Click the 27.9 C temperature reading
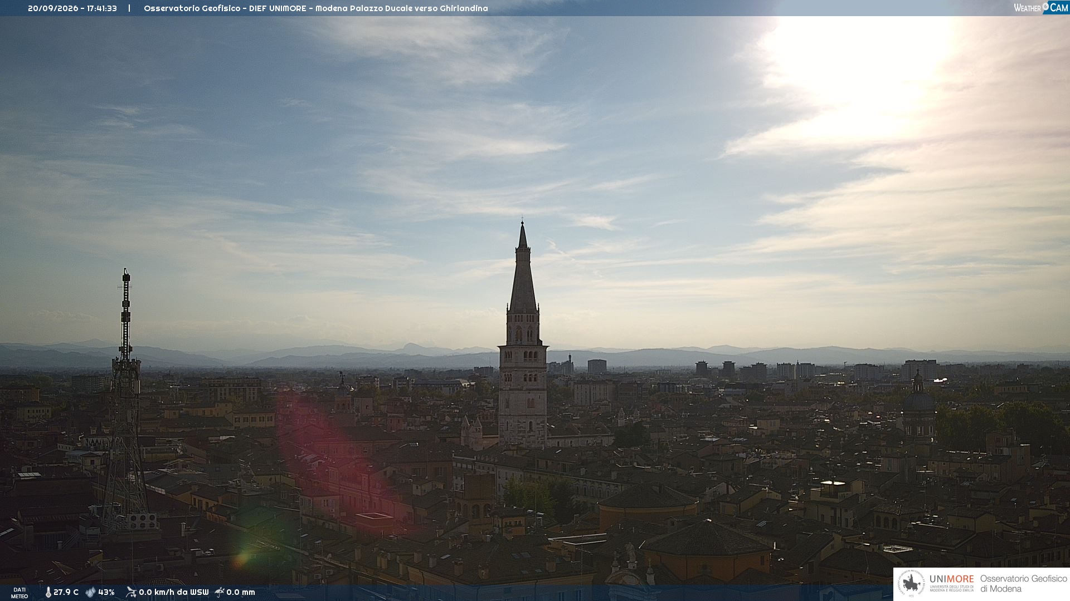This screenshot has height=601, width=1070. pos(66,593)
